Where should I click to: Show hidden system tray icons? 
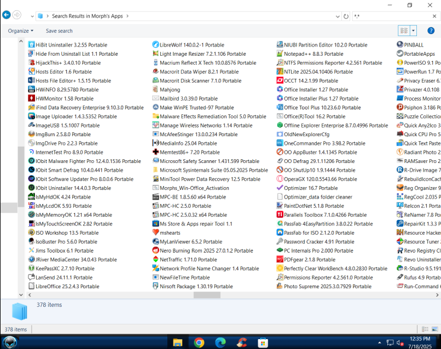tap(379, 342)
